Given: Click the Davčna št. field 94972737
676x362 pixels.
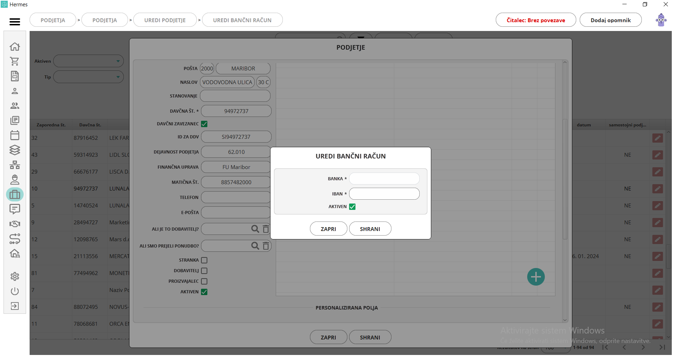Looking at the screenshot, I should pyautogui.click(x=236, y=111).
